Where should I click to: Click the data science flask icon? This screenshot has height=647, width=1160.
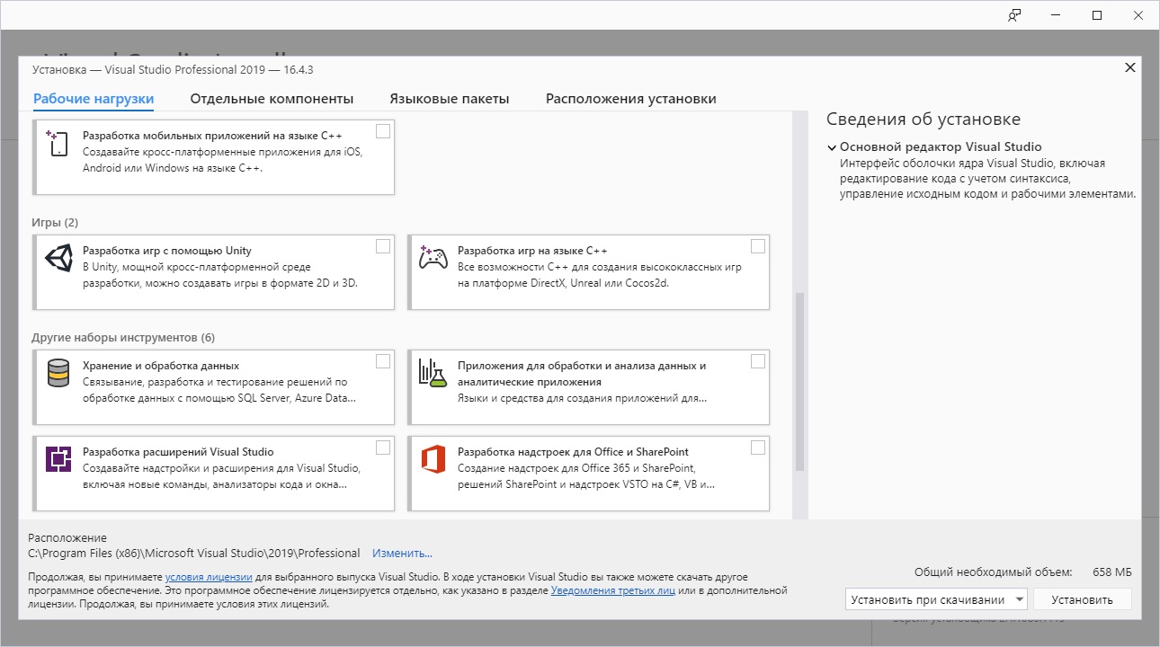(x=433, y=373)
